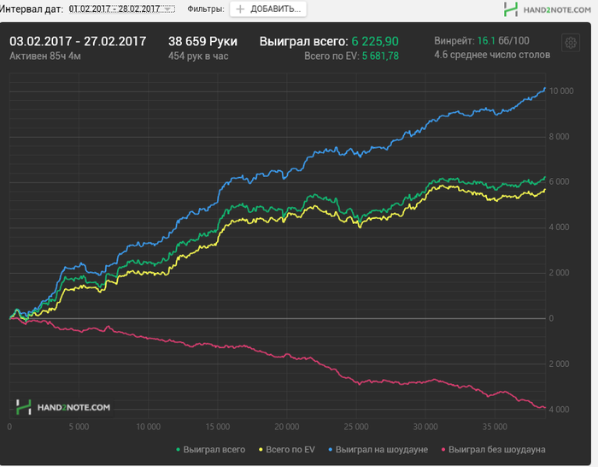Click the 10 000 y-axis label
The image size is (598, 467).
coord(561,91)
